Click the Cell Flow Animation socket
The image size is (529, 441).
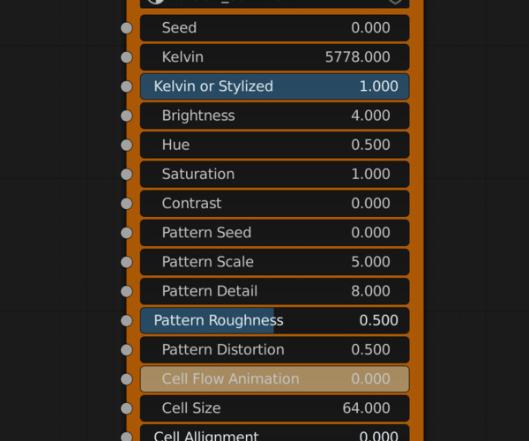tap(126, 379)
